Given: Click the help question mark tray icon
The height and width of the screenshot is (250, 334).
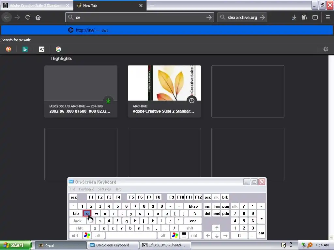Looking at the screenshot, I should (283, 245).
